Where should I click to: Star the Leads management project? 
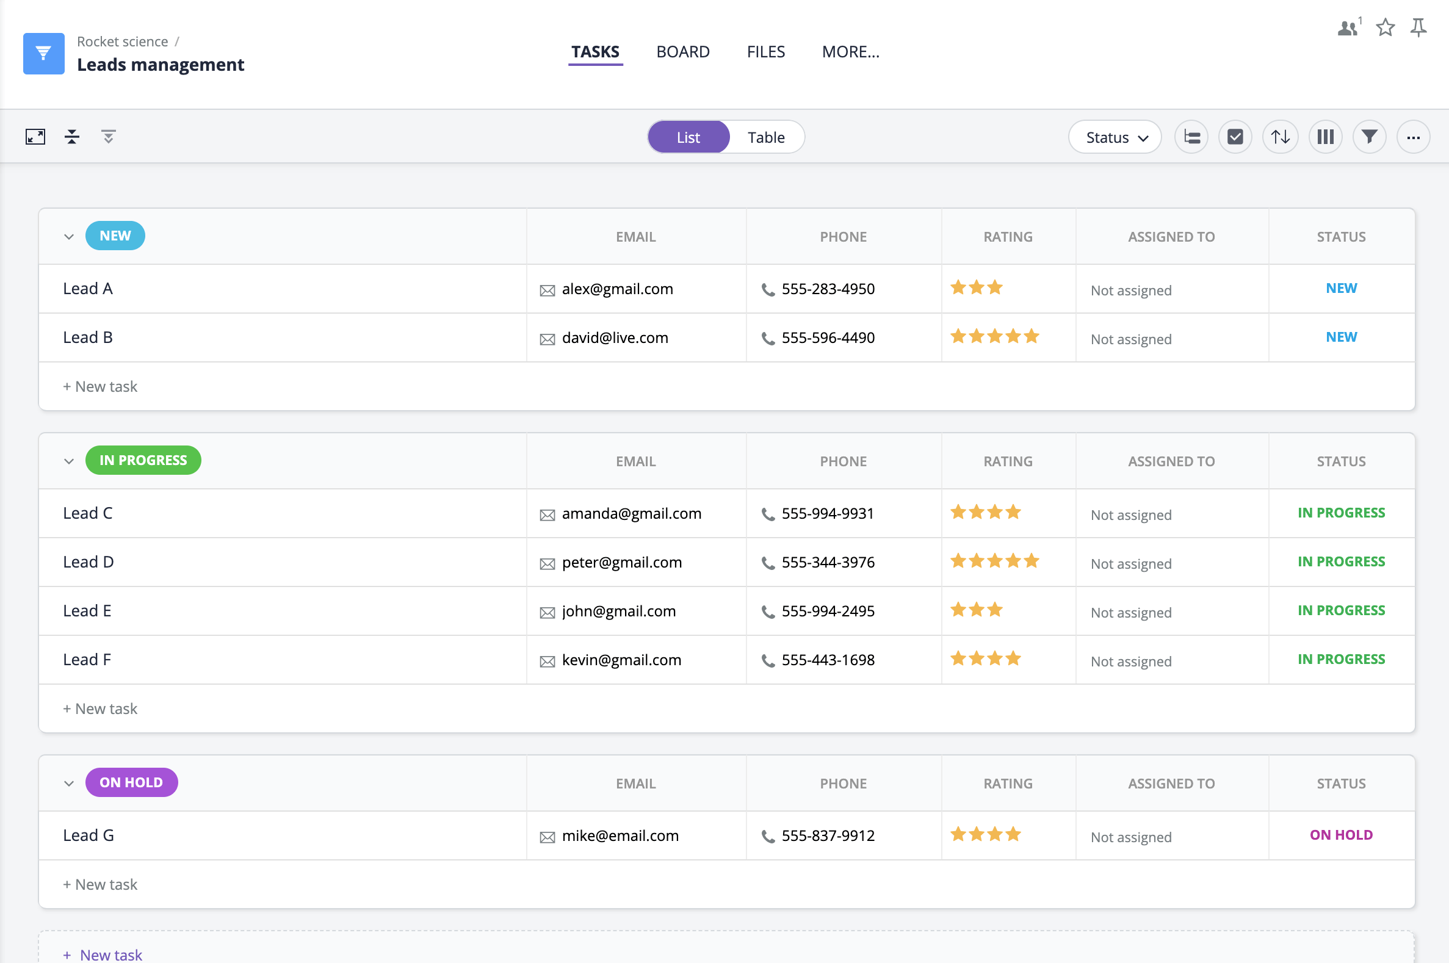coord(1385,27)
